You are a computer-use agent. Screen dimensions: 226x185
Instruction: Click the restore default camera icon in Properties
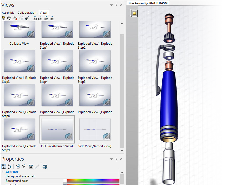click(31, 167)
